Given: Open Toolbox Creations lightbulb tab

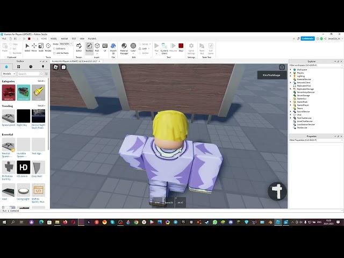Looking at the screenshot, I should (x=43, y=67).
